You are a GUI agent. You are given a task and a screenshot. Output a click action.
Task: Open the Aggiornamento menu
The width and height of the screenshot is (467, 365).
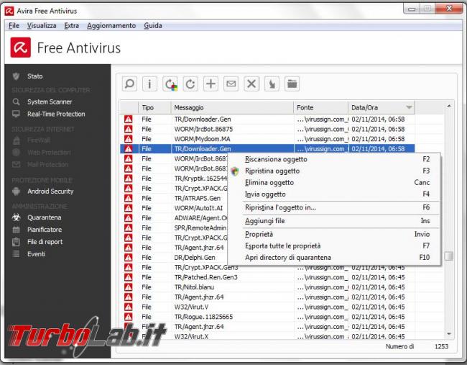pyautogui.click(x=111, y=26)
